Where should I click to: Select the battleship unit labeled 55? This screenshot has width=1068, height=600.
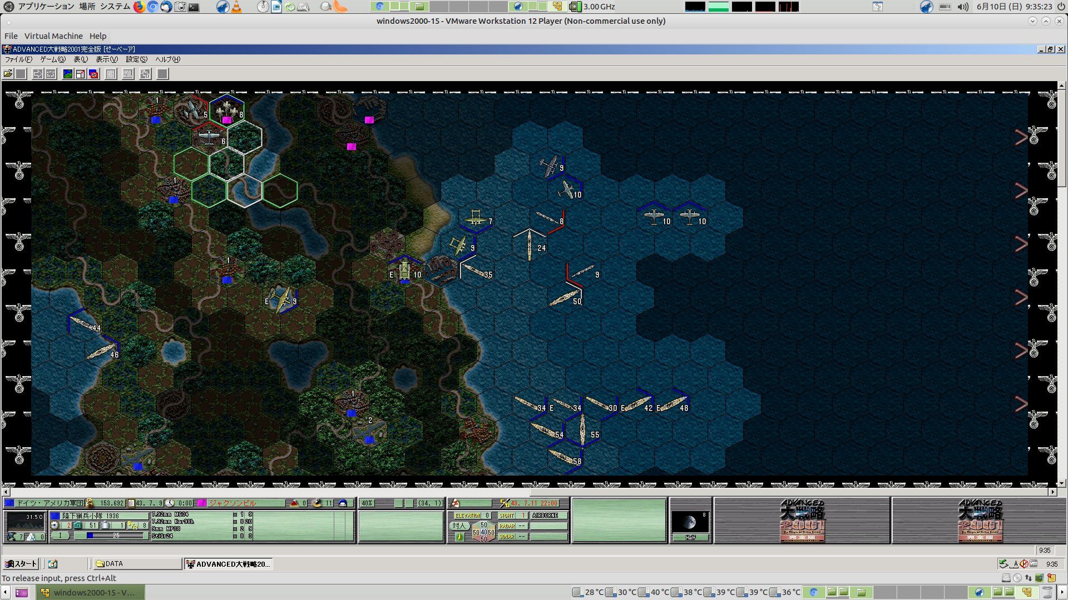582,429
